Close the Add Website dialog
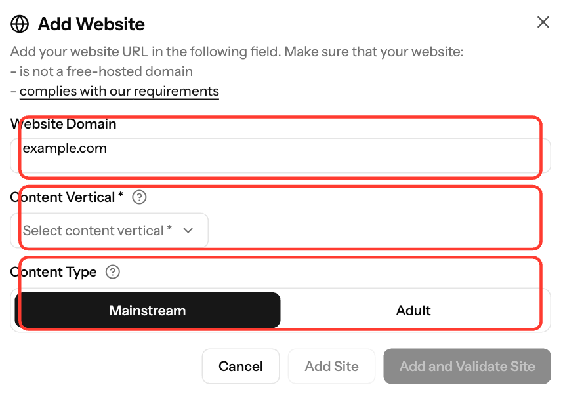 pyautogui.click(x=543, y=22)
